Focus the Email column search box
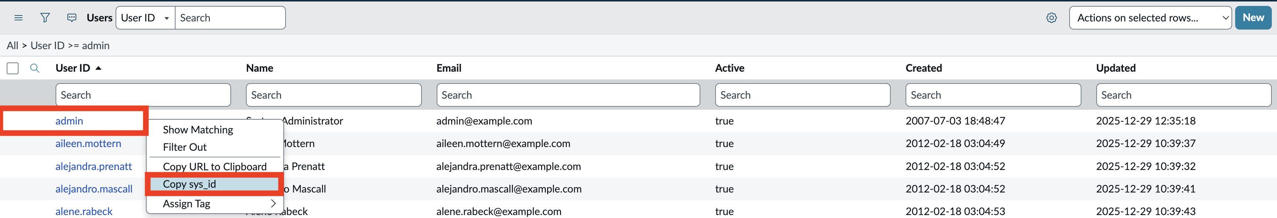Screen dimensions: 1277x218 pos(568,95)
